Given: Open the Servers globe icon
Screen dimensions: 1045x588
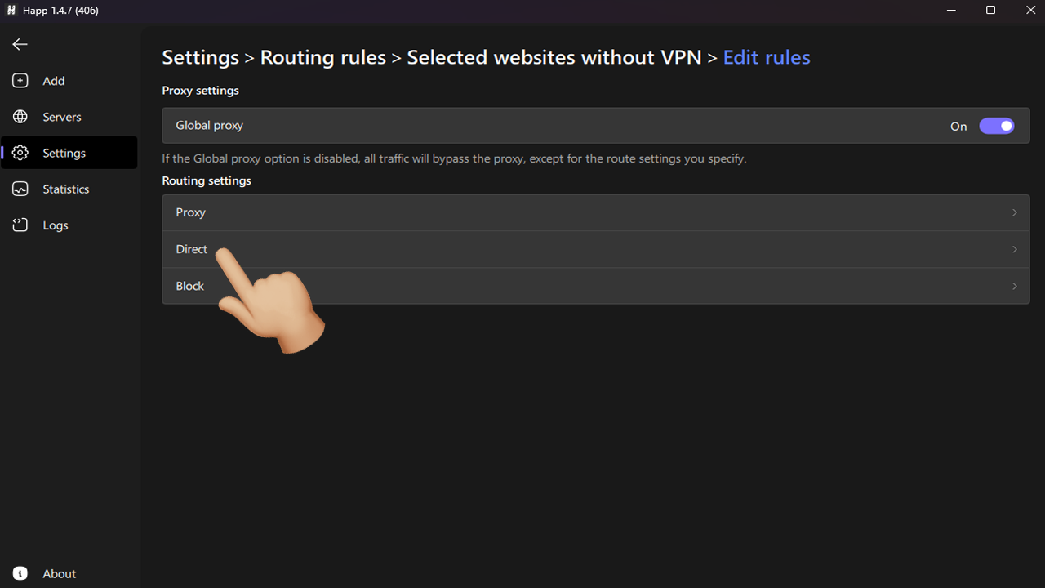Looking at the screenshot, I should tap(20, 116).
